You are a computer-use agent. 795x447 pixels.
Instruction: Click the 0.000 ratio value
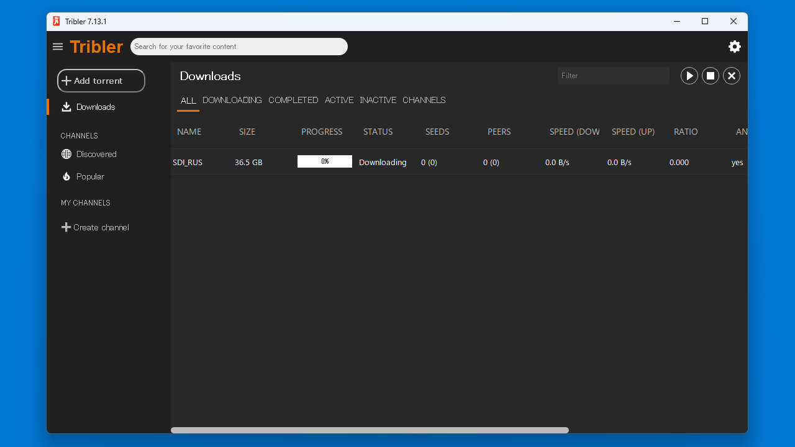679,162
